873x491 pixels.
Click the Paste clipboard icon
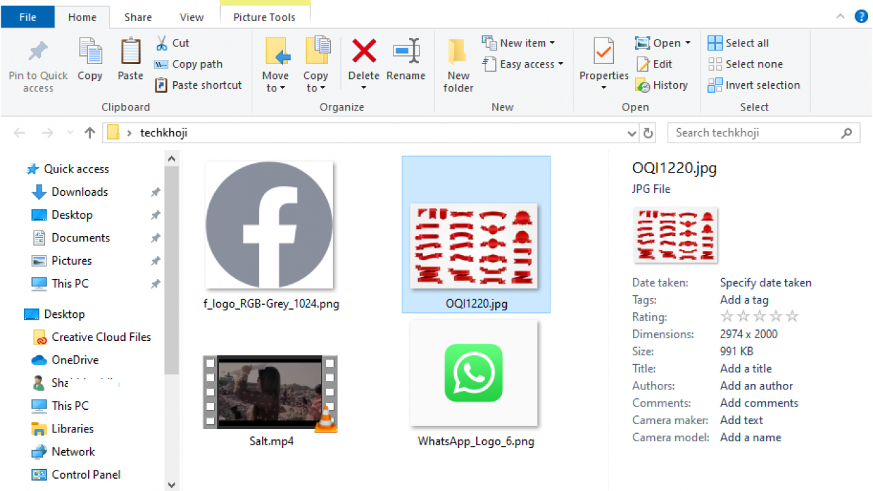(x=130, y=51)
